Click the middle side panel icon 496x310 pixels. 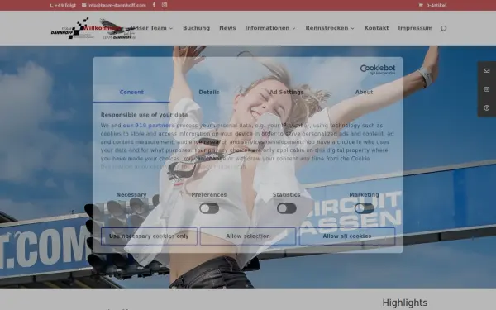coord(487,89)
